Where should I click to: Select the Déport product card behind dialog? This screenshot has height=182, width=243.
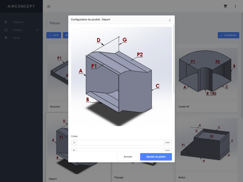(x=57, y=148)
